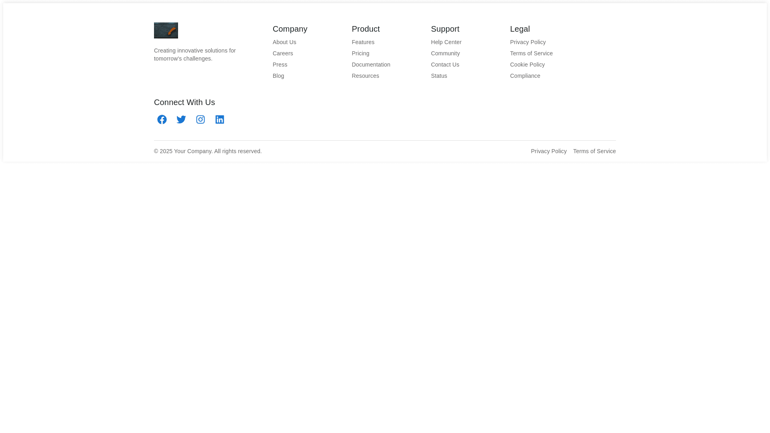Screen dimensions: 770x433
Task: Click the company logo image
Action: [166, 30]
